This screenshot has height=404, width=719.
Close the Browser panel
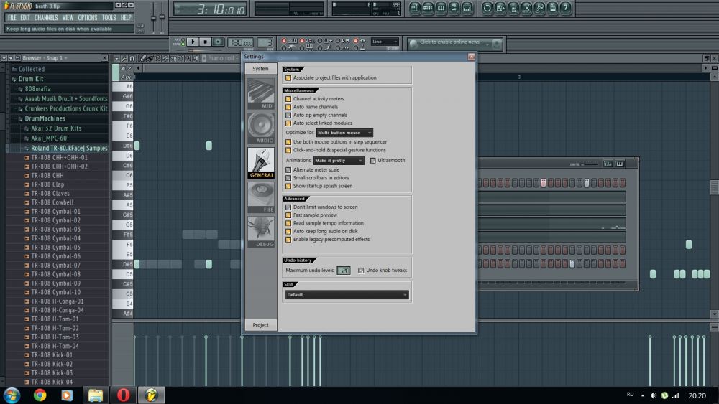click(104, 58)
